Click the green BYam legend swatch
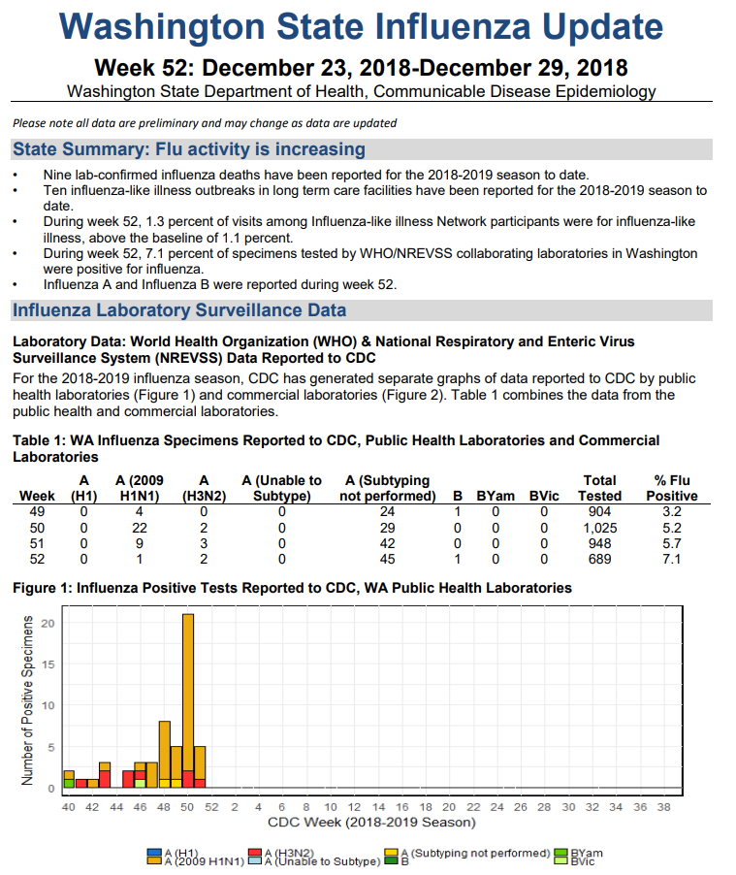This screenshot has width=736, height=875. [562, 853]
